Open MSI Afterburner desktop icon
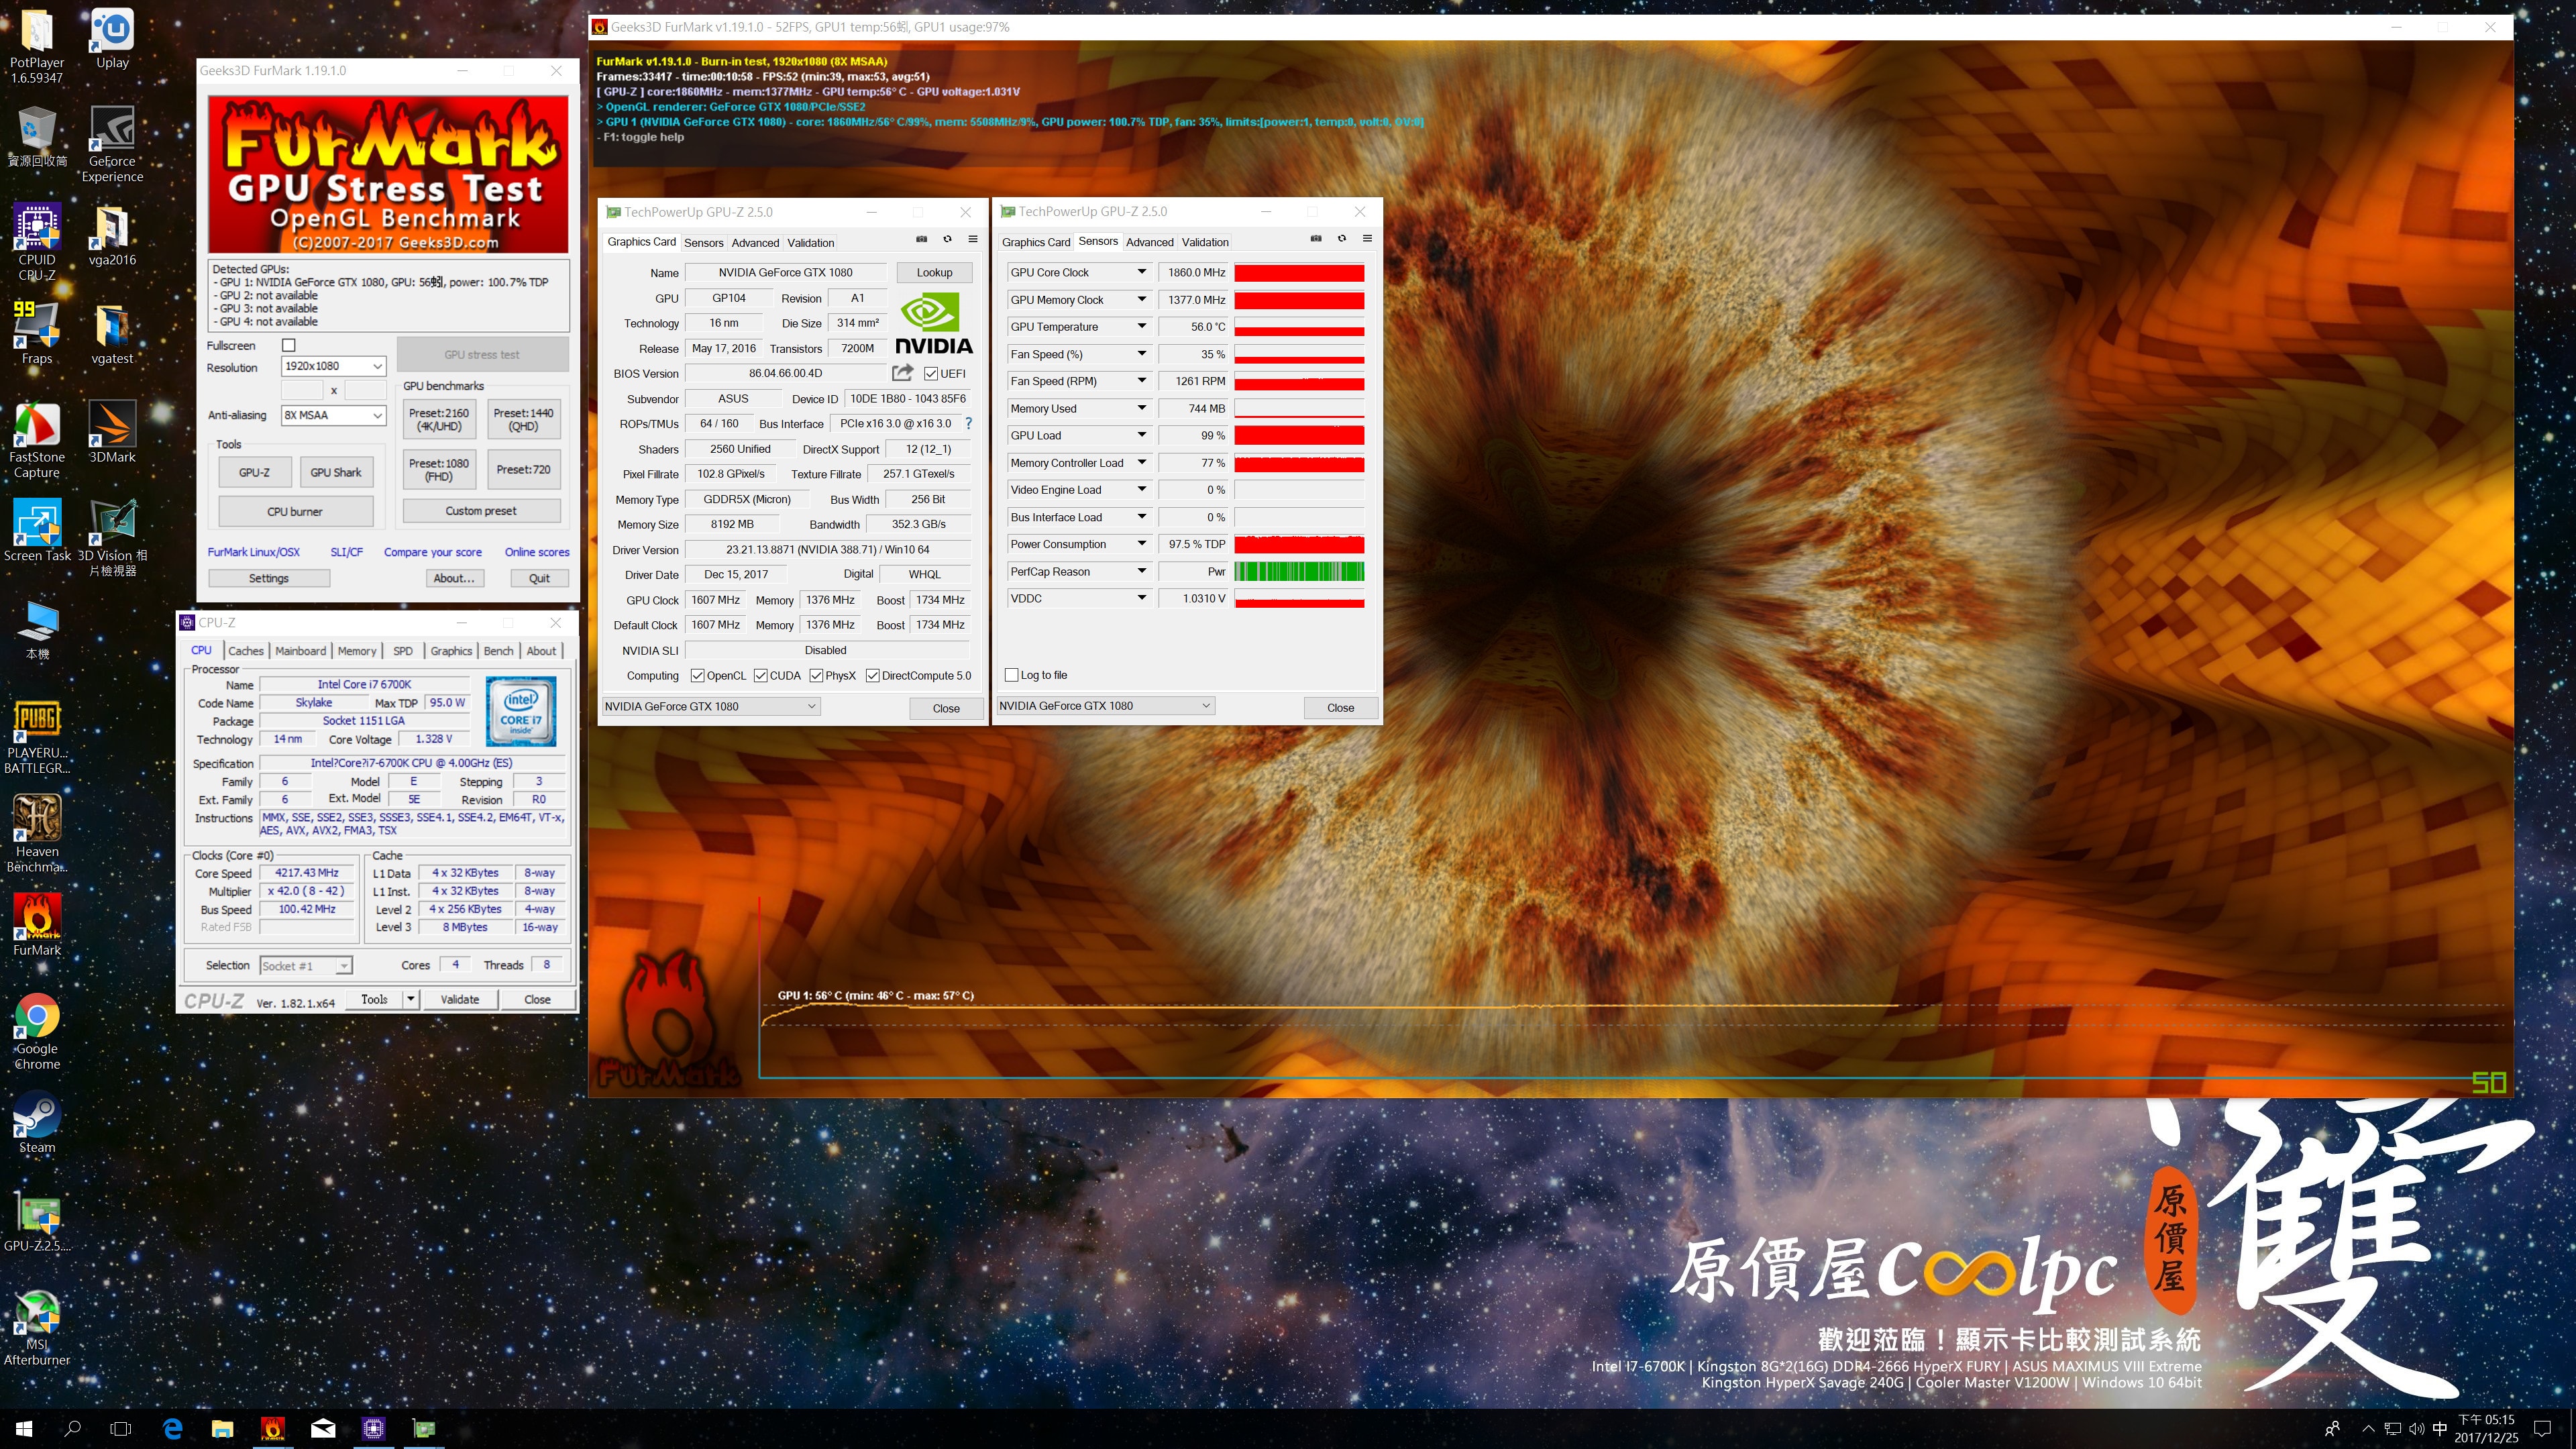Image resolution: width=2576 pixels, height=1449 pixels. pos(37,1328)
